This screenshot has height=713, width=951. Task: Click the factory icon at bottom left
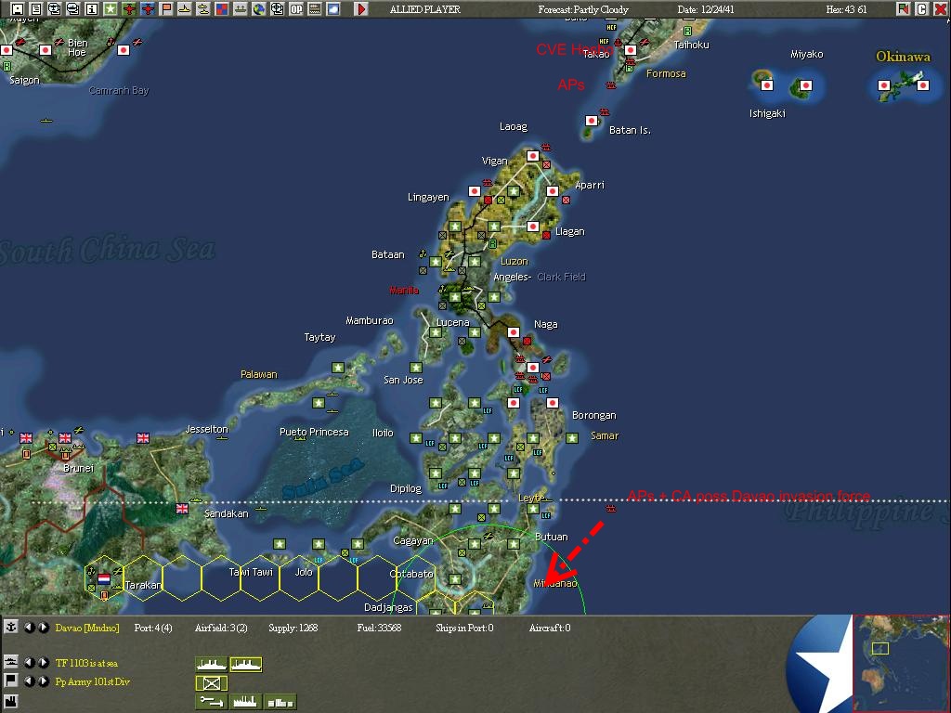pyautogui.click(x=10, y=702)
